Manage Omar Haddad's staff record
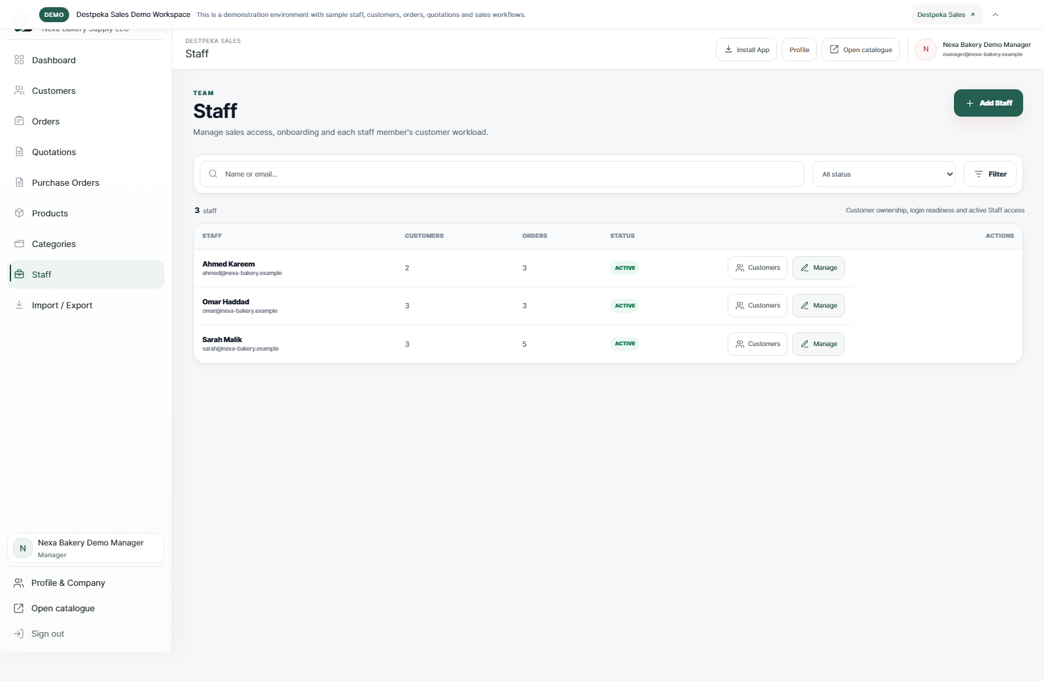This screenshot has width=1044, height=681. (818, 306)
